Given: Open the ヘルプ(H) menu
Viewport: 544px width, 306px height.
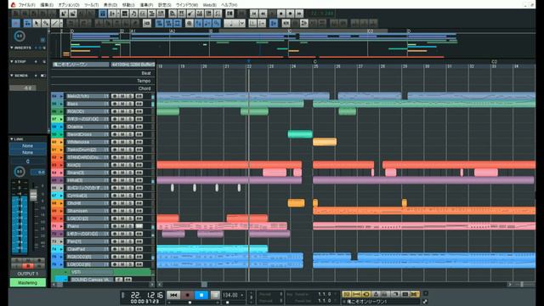Looking at the screenshot, I should tap(229, 5).
